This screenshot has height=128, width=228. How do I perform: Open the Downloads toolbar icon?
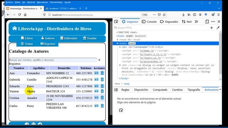click(x=183, y=15)
